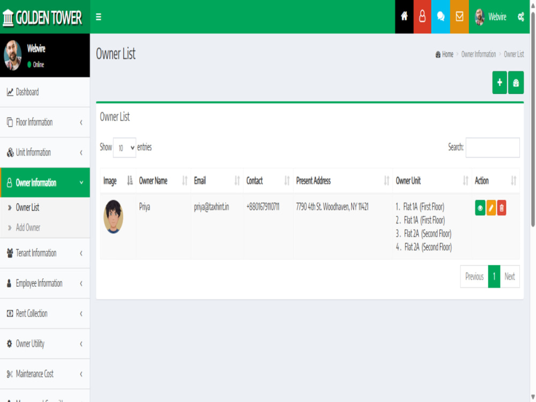536x402 pixels.
Task: Click the address 7790 4th St. Woodhaven
Action: pyautogui.click(x=332, y=207)
